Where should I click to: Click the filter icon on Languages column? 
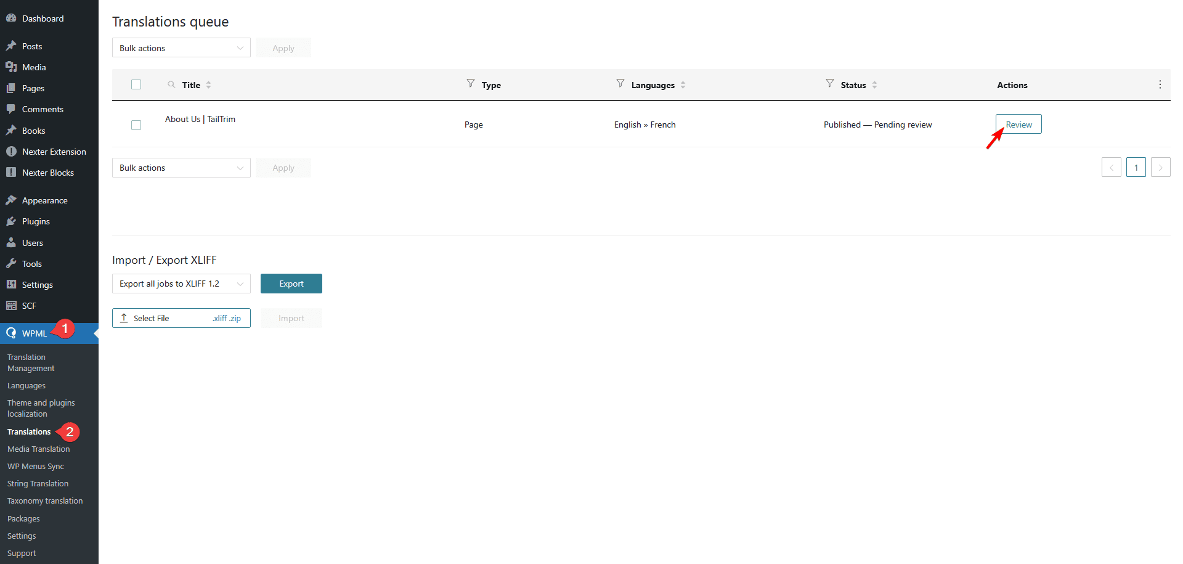(619, 84)
